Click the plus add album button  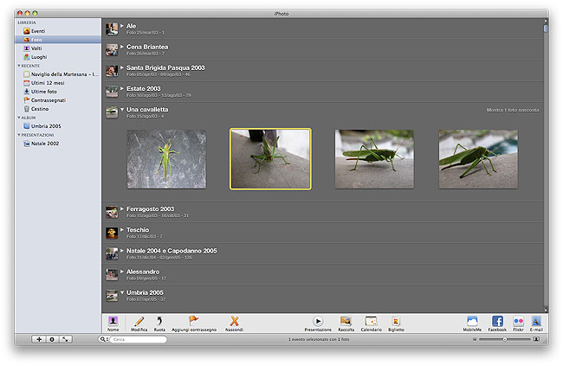(39, 339)
